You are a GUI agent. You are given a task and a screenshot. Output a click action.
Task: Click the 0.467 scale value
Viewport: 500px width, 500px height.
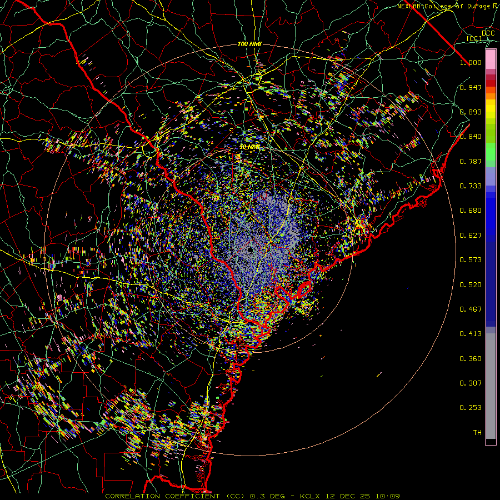pos(471,309)
